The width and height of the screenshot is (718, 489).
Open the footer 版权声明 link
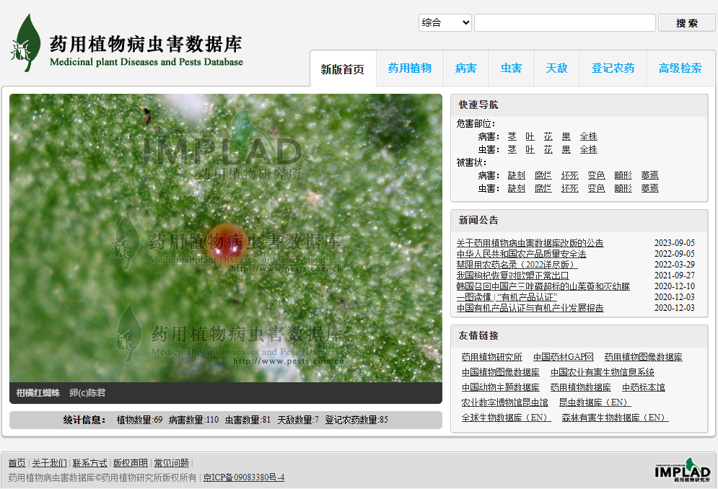(x=131, y=463)
